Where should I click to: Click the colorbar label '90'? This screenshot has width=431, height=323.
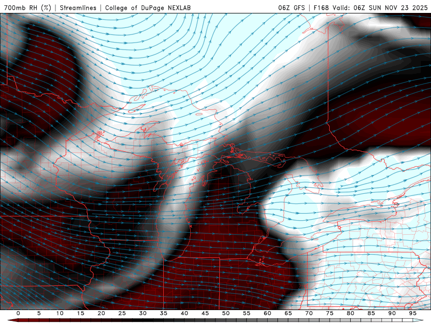392,313
